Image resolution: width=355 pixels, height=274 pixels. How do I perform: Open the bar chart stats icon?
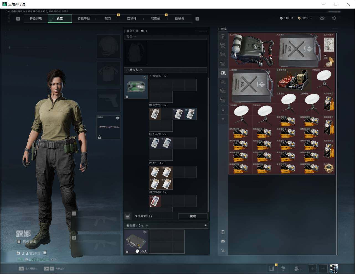coord(272,268)
